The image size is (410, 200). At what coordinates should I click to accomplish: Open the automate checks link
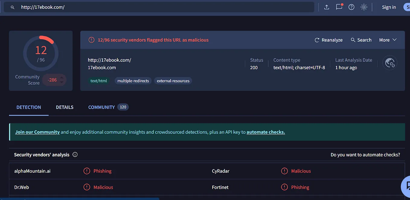click(265, 132)
